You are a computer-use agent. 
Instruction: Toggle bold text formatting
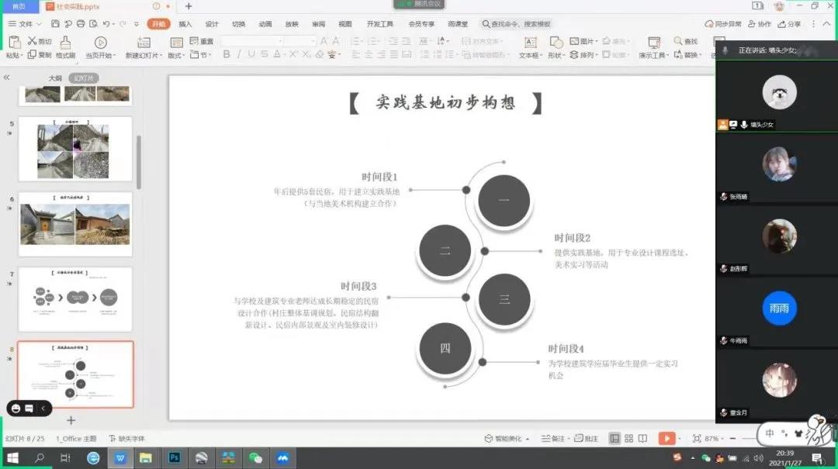click(227, 55)
